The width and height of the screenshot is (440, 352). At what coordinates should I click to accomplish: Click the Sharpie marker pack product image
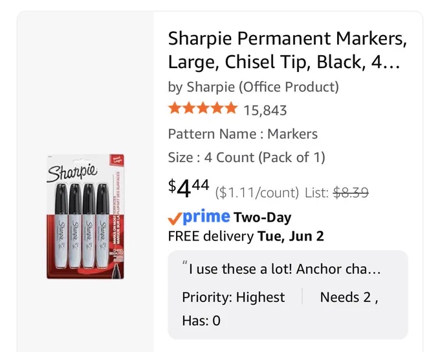pos(85,217)
